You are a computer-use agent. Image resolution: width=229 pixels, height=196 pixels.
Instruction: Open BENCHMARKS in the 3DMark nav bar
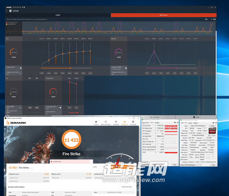106,123
